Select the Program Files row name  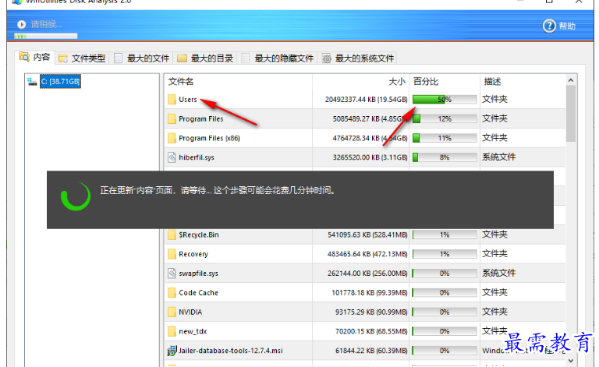click(201, 118)
